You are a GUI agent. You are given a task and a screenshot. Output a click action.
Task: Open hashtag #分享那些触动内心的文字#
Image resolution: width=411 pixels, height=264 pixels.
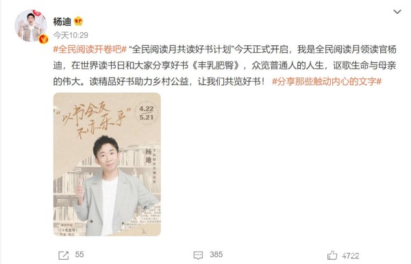327,82
